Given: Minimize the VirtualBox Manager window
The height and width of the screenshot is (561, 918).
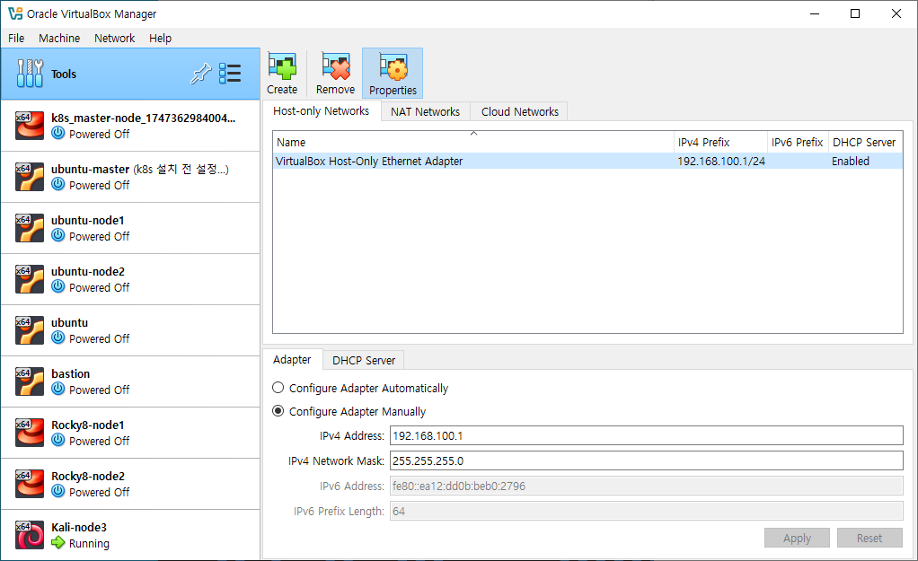Looking at the screenshot, I should (815, 13).
